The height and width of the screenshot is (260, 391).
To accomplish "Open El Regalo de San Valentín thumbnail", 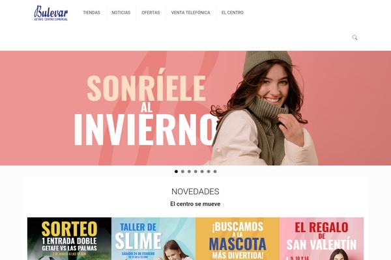I will tap(322, 239).
